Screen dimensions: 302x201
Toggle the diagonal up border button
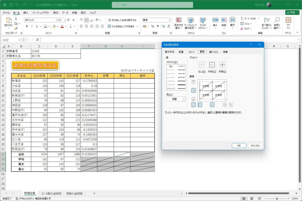point(193,105)
